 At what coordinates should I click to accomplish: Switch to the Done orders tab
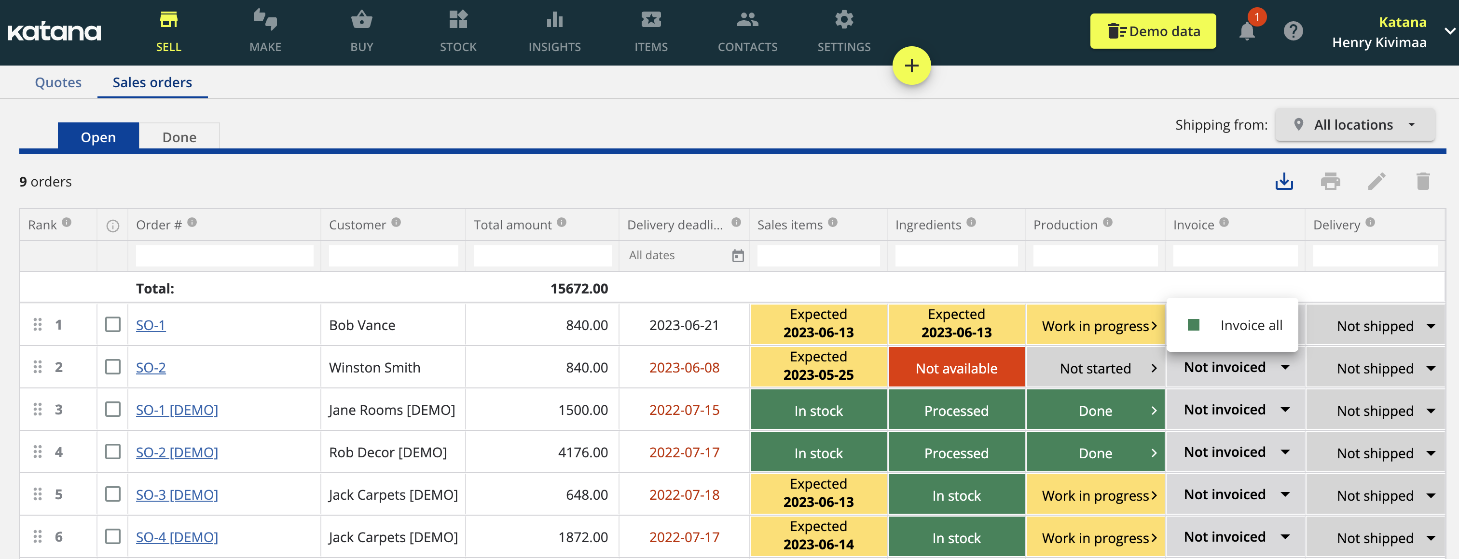(x=179, y=136)
